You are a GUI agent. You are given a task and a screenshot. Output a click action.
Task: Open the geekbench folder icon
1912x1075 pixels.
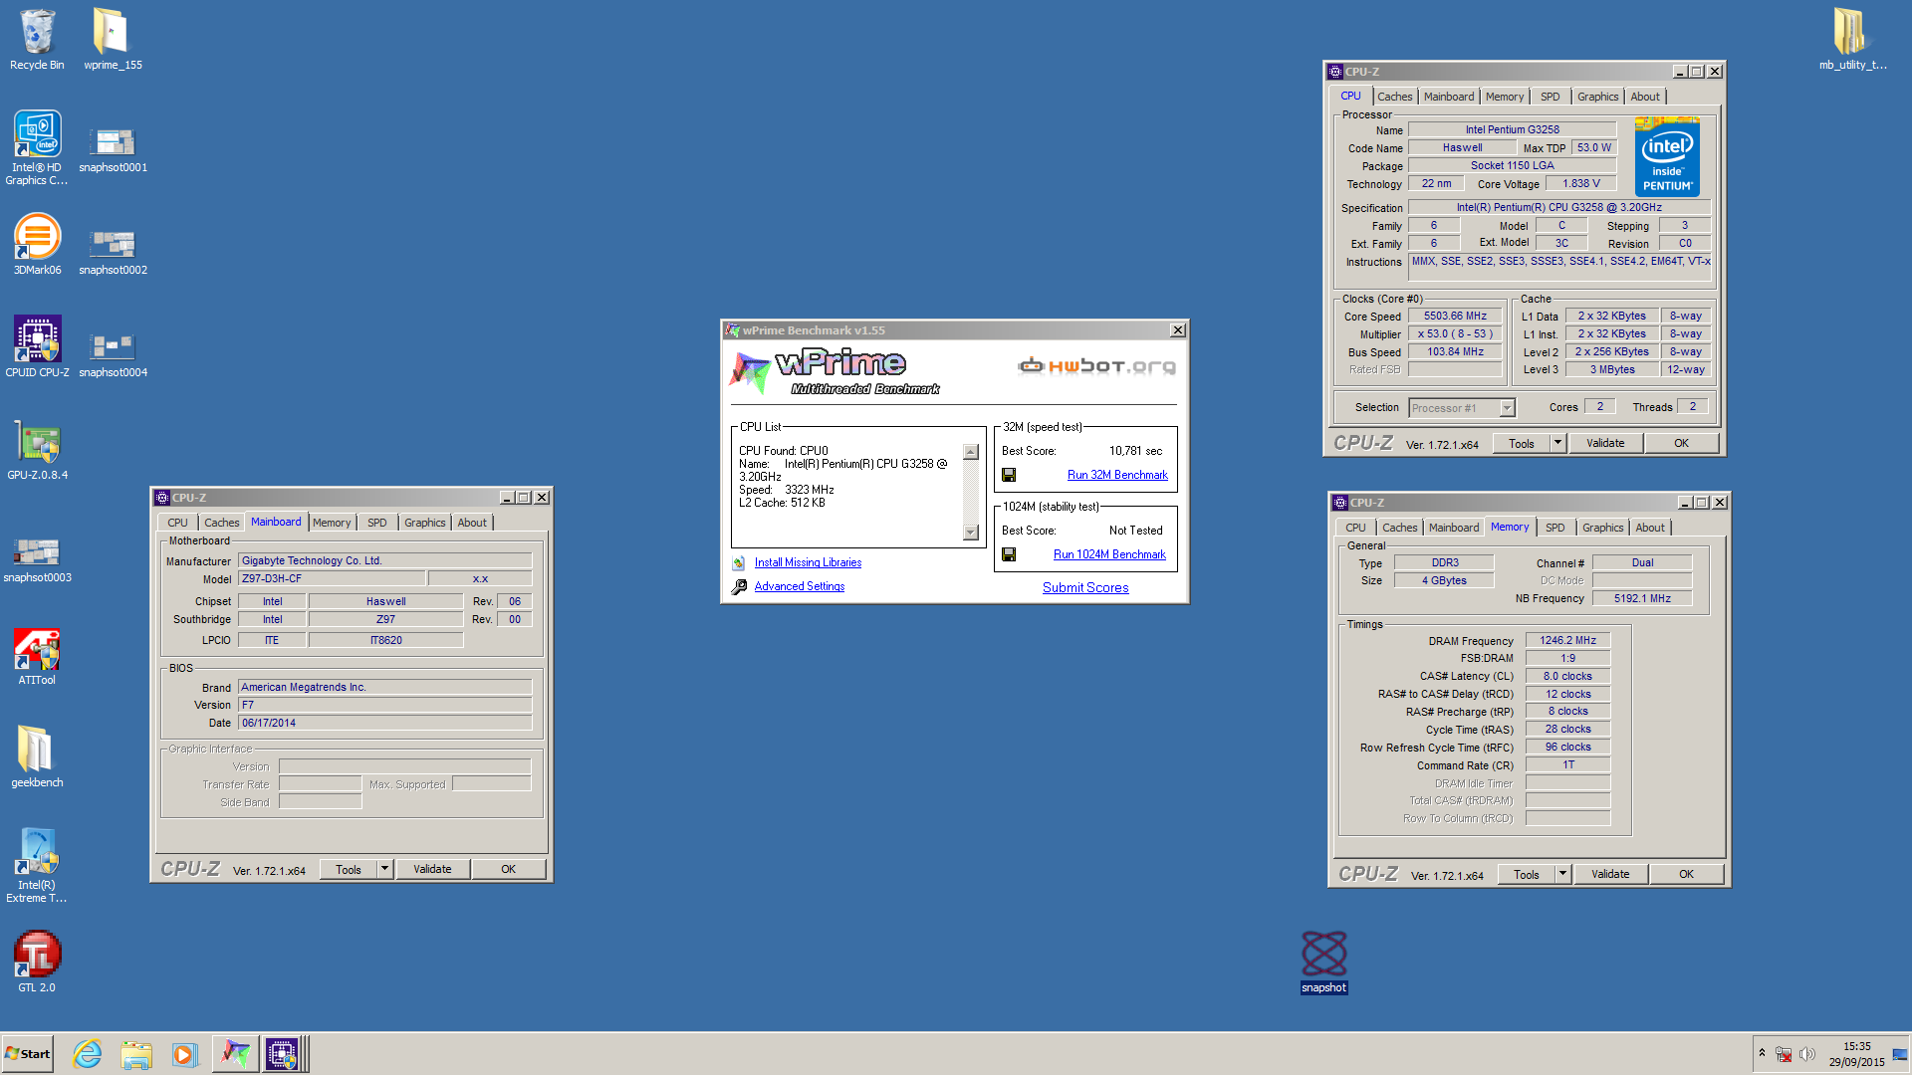pos(37,756)
